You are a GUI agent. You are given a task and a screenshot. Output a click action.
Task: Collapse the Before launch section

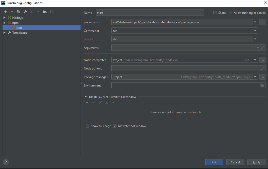86,96
